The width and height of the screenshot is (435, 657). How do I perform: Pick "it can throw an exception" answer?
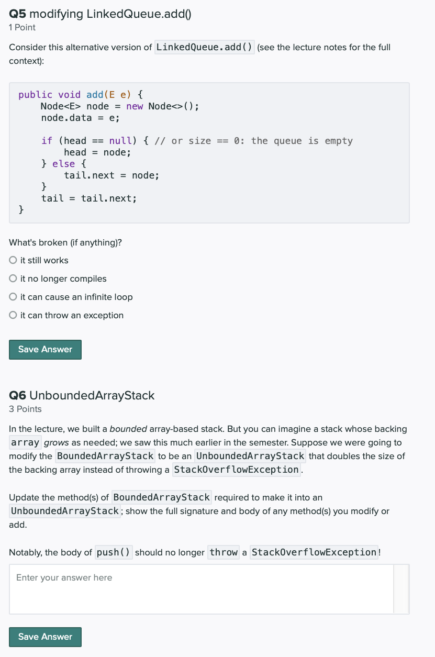13,315
